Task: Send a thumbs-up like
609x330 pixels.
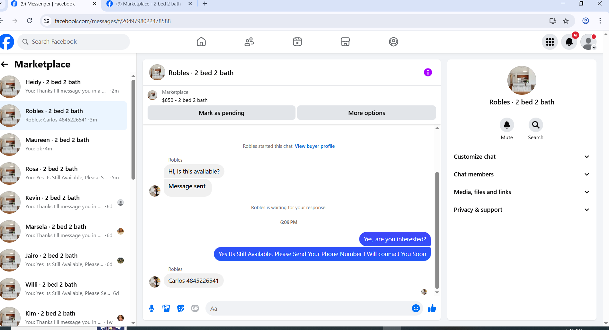Action: pyautogui.click(x=432, y=308)
